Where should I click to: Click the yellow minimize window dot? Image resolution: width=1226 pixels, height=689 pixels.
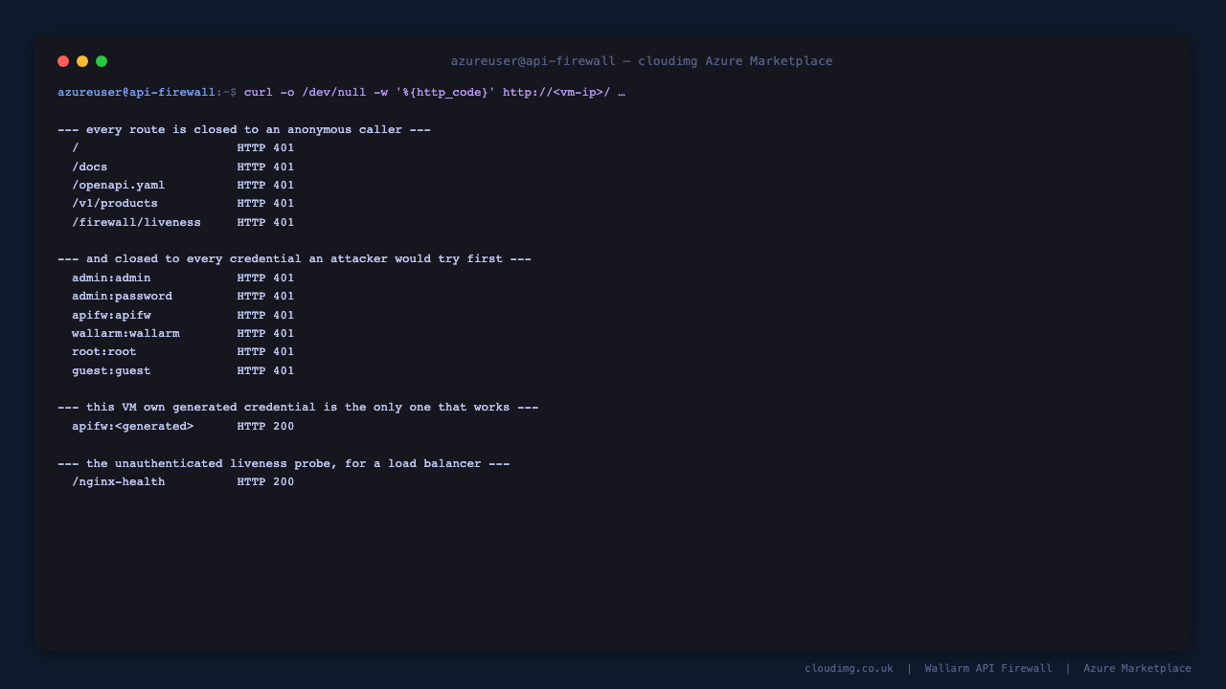(x=82, y=61)
